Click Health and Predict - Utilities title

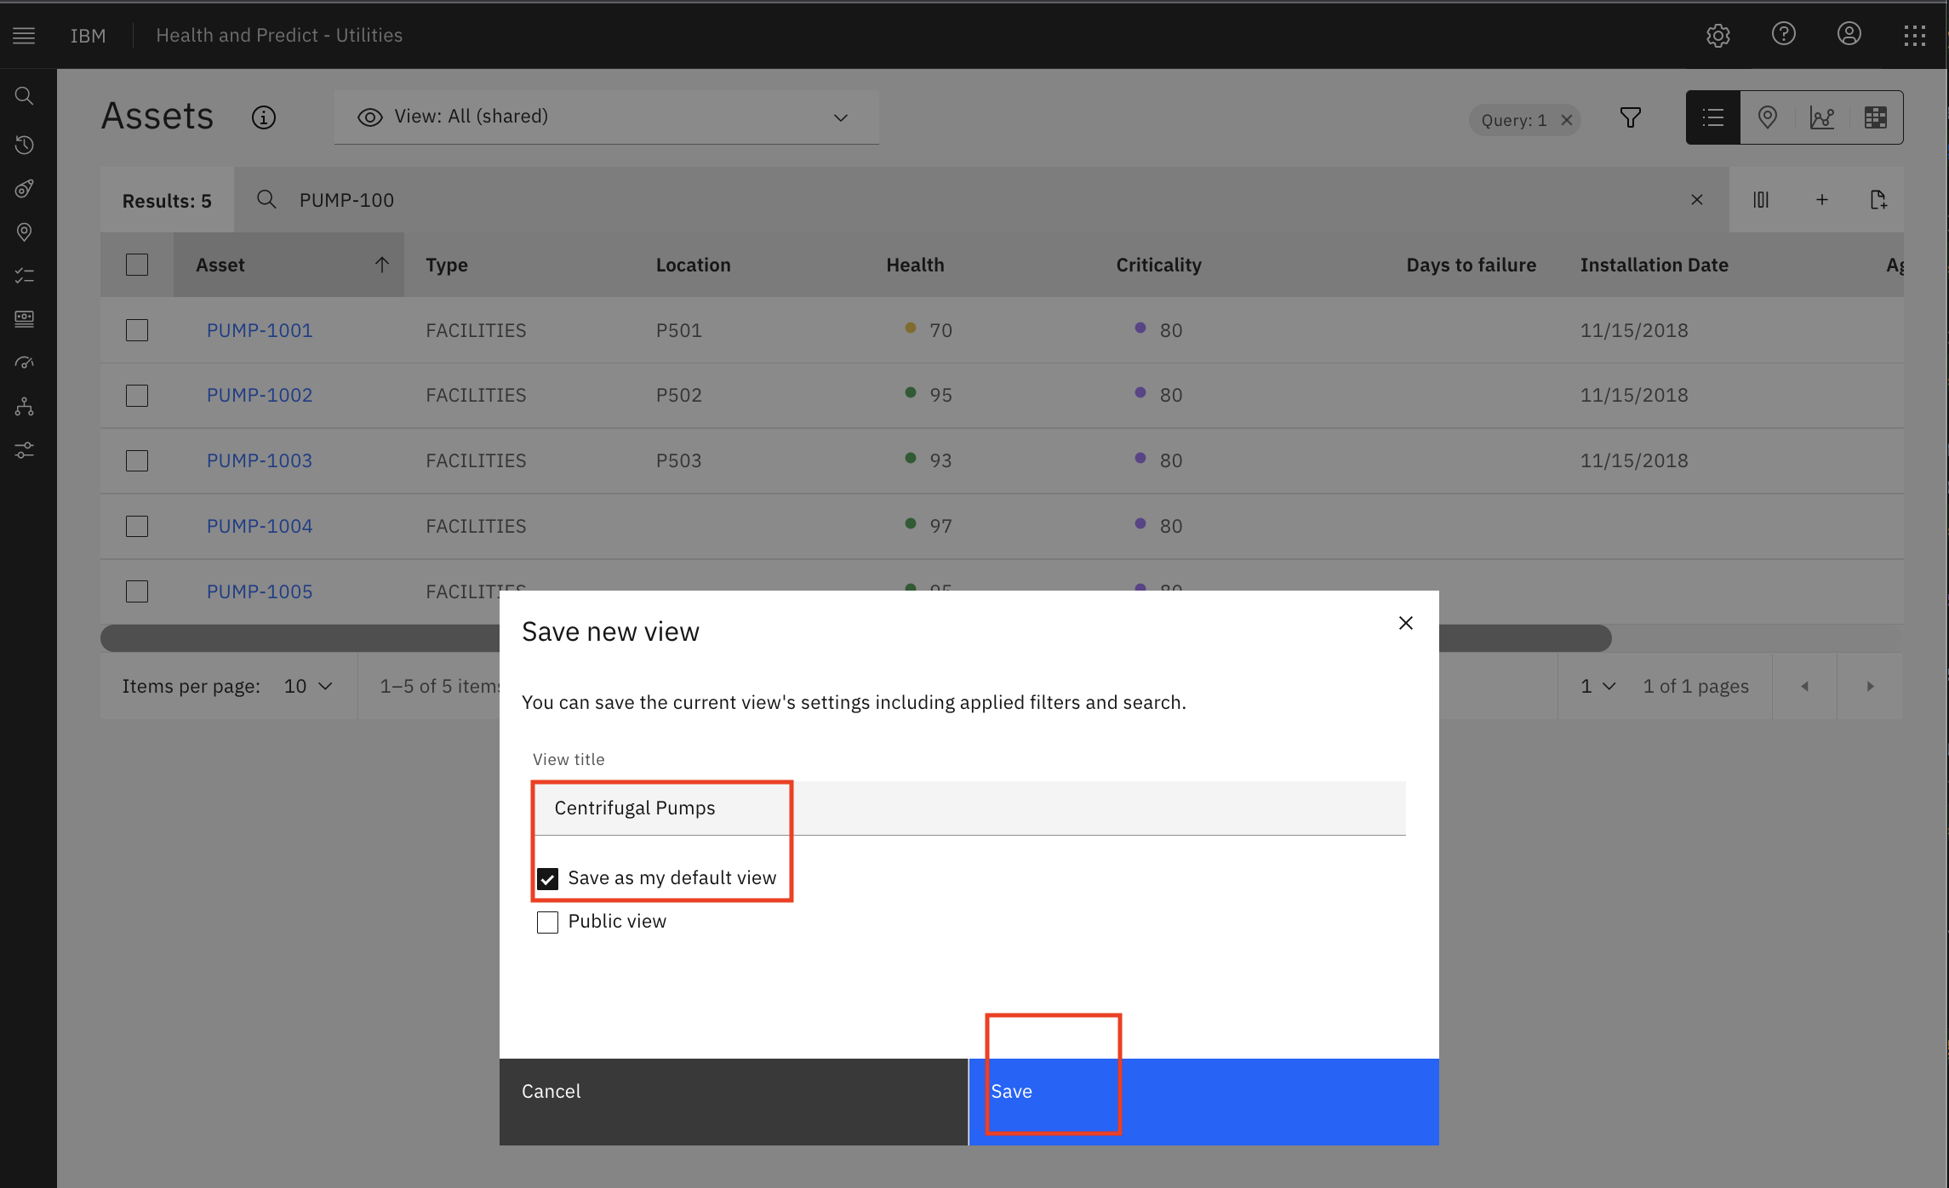point(279,35)
